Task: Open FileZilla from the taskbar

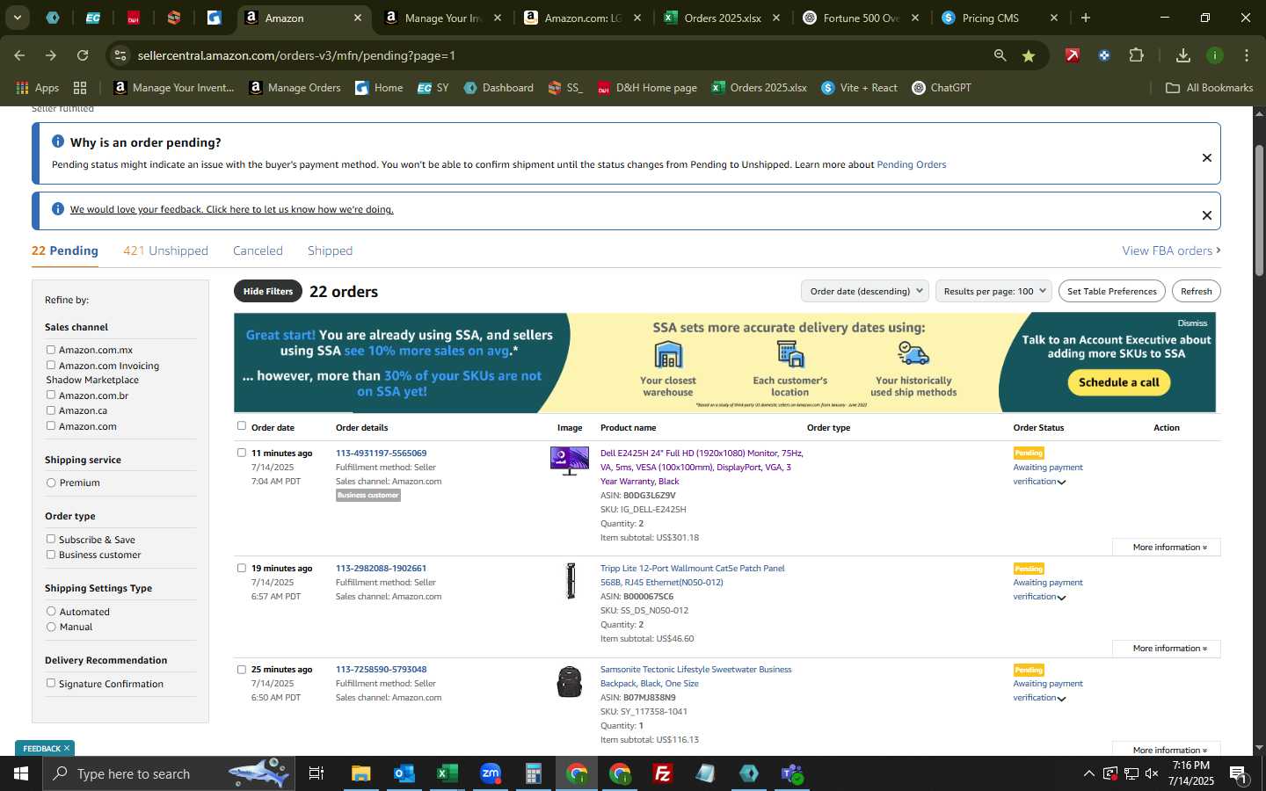Action: click(663, 773)
